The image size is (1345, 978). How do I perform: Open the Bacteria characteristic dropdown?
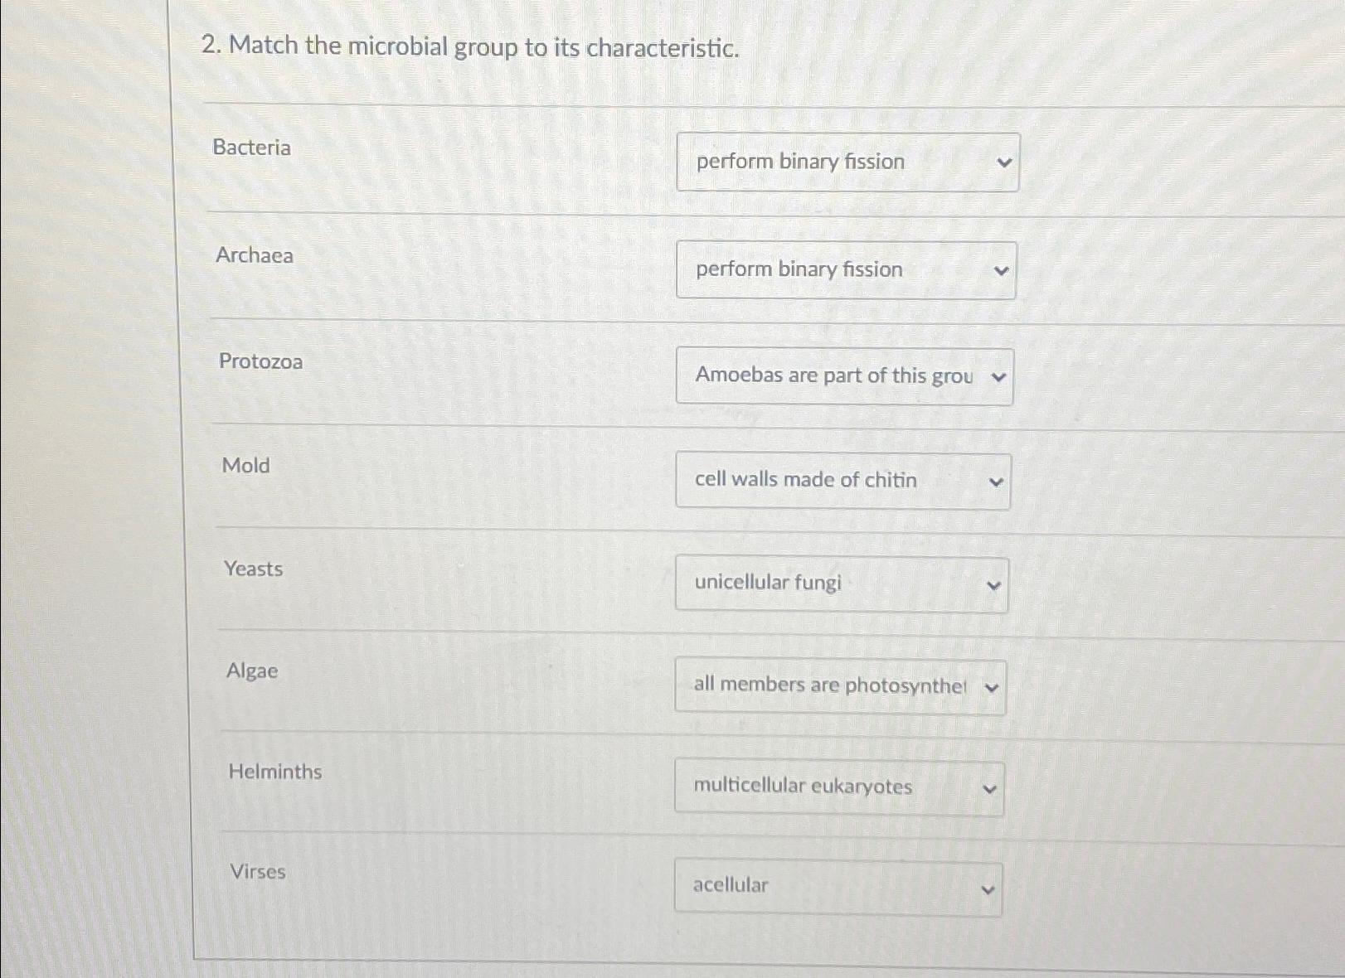tap(847, 162)
